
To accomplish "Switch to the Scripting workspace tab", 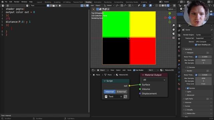I will click(144, 2).
